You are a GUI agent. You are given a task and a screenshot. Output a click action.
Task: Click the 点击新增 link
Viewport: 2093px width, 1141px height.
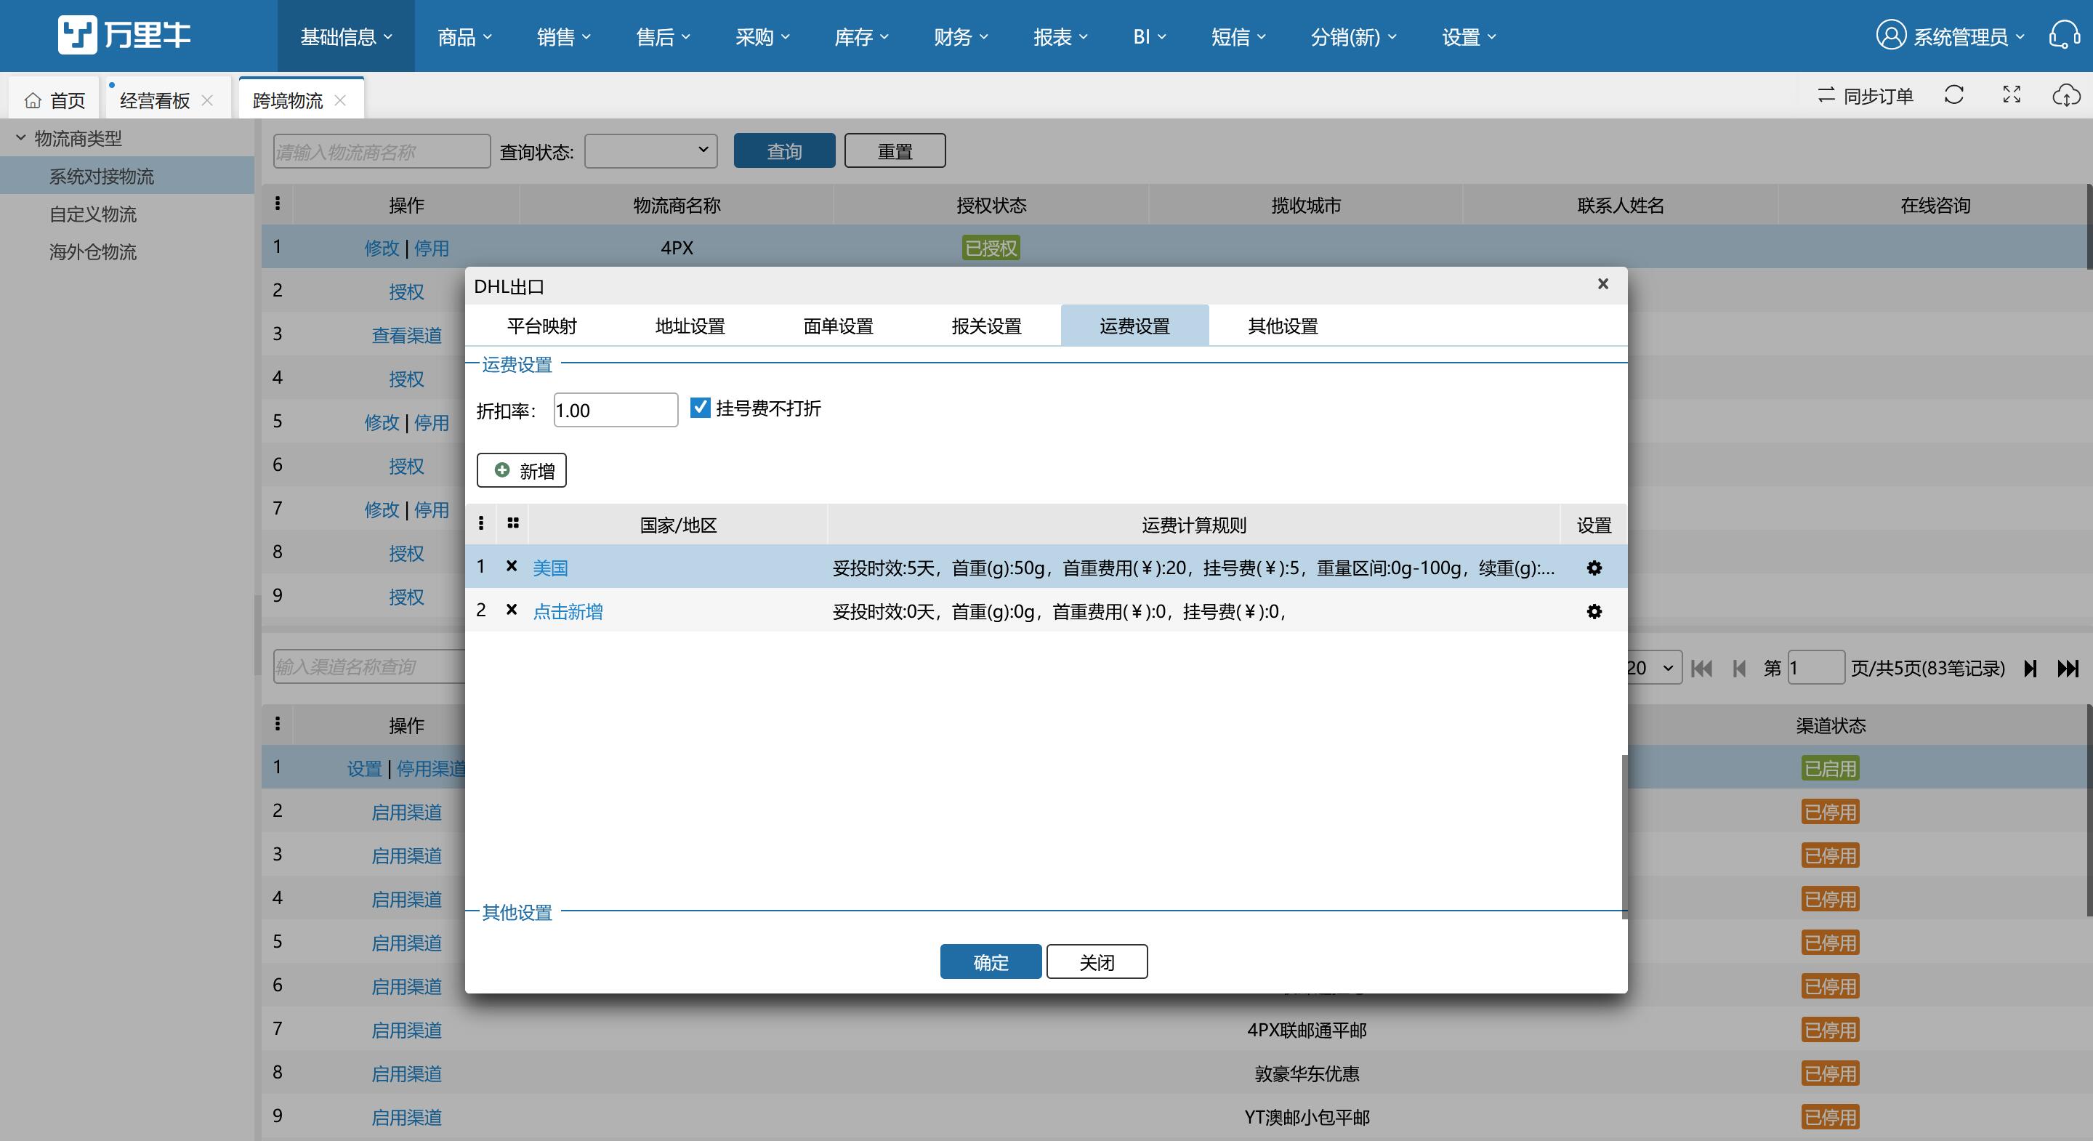tap(567, 611)
